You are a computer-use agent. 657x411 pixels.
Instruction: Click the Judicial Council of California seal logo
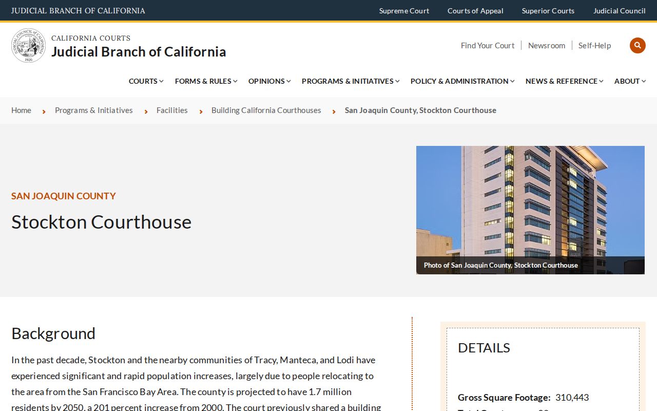point(29,45)
